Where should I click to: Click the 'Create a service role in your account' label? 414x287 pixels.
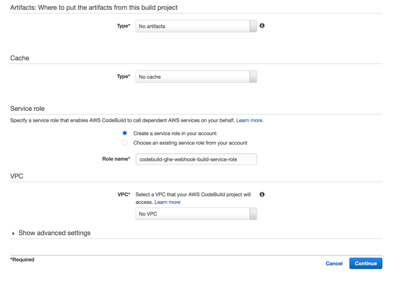pyautogui.click(x=175, y=134)
